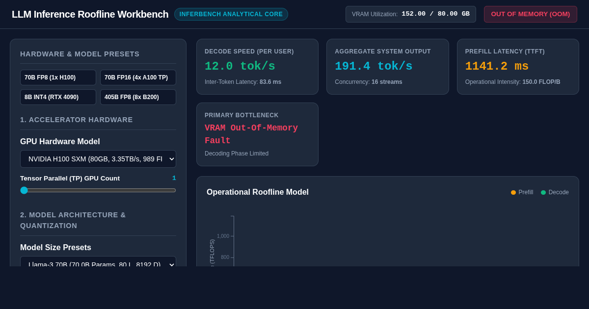Click the Operational Roofline Model chart title

(x=258, y=192)
